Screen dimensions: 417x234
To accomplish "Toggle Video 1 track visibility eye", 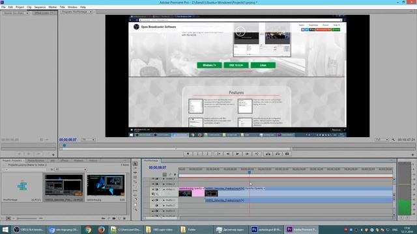I will tap(153, 189).
